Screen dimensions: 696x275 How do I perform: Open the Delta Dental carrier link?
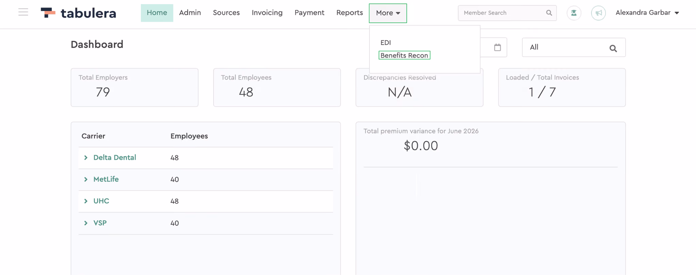[x=115, y=158]
